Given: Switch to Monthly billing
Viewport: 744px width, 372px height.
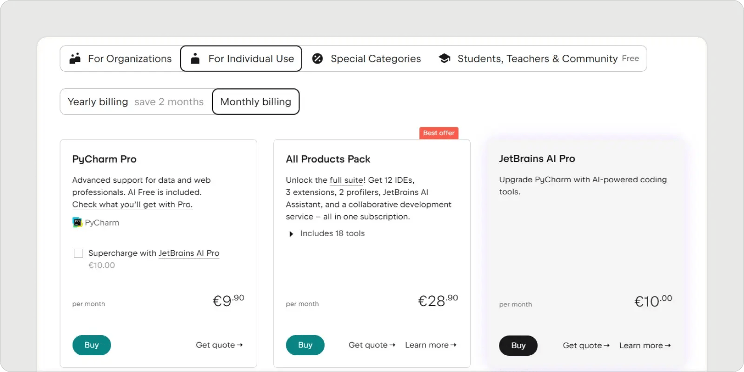Looking at the screenshot, I should [256, 102].
